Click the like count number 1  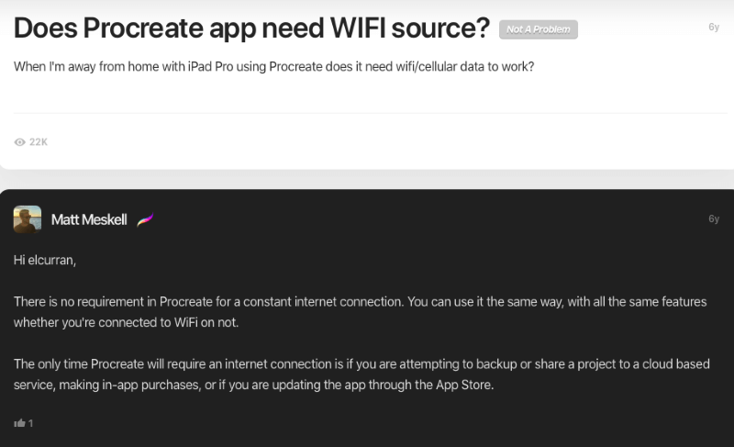(30, 423)
